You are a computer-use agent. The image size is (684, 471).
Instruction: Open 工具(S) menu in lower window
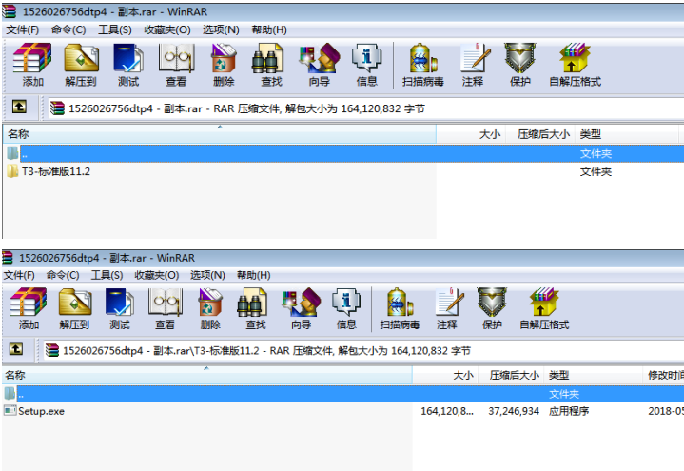[107, 275]
